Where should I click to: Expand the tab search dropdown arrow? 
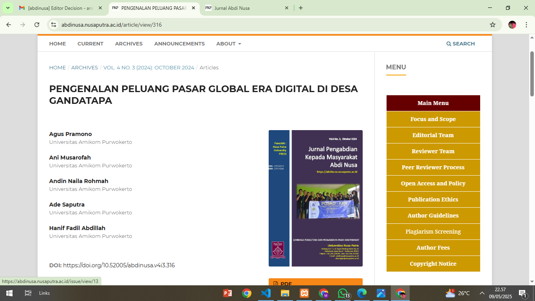pyautogui.click(x=7, y=8)
